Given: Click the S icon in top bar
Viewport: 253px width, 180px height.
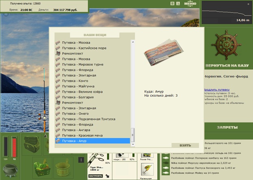Looking at the screenshot, I should pyautogui.click(x=178, y=4).
